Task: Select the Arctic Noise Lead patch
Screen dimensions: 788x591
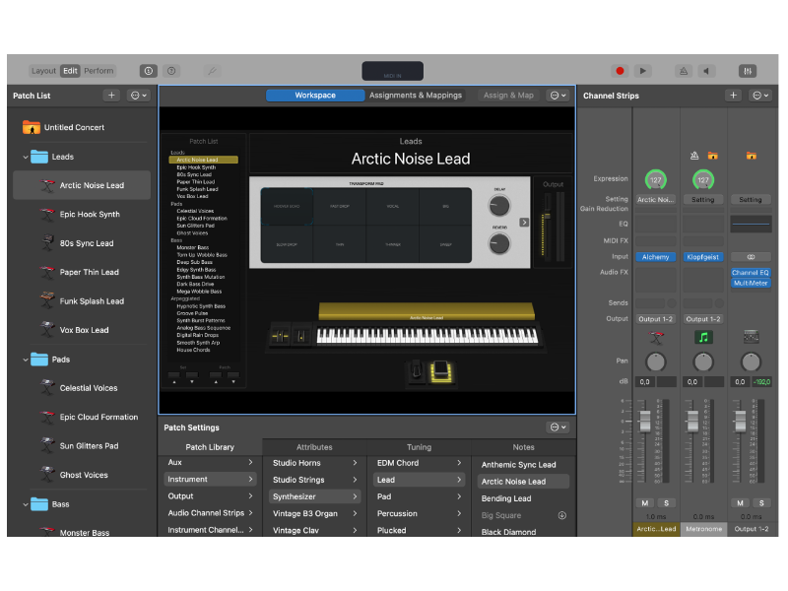Action: (x=82, y=185)
